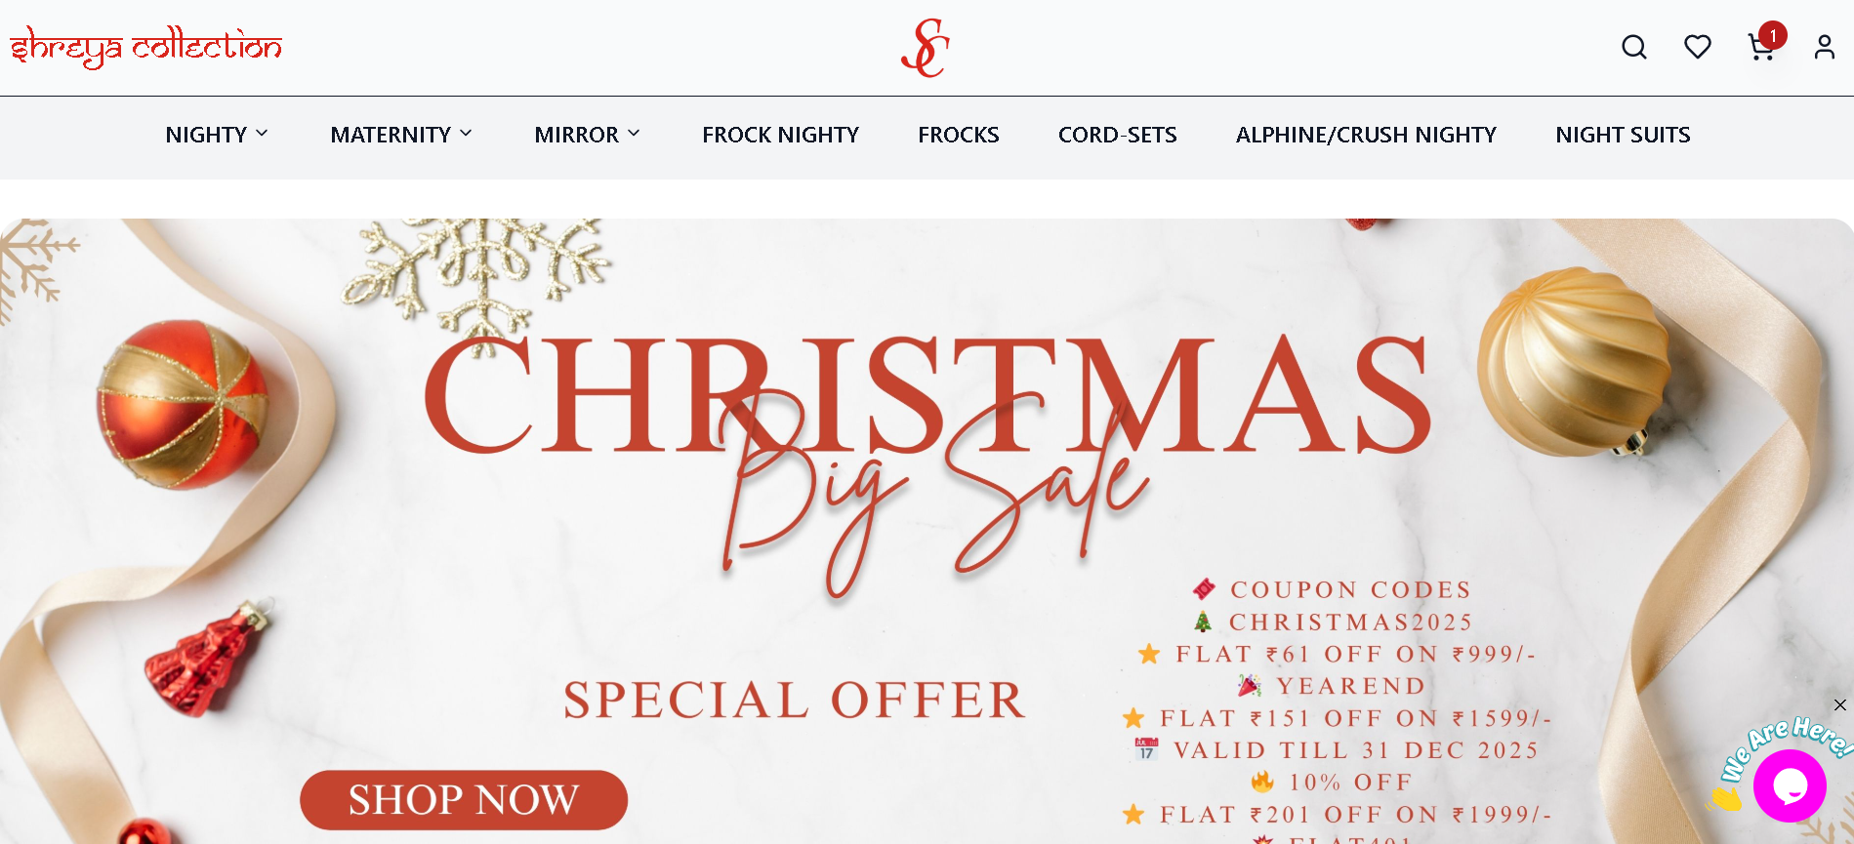Expand the Nighty menu chevron
The width and height of the screenshot is (1854, 844).
click(x=262, y=134)
